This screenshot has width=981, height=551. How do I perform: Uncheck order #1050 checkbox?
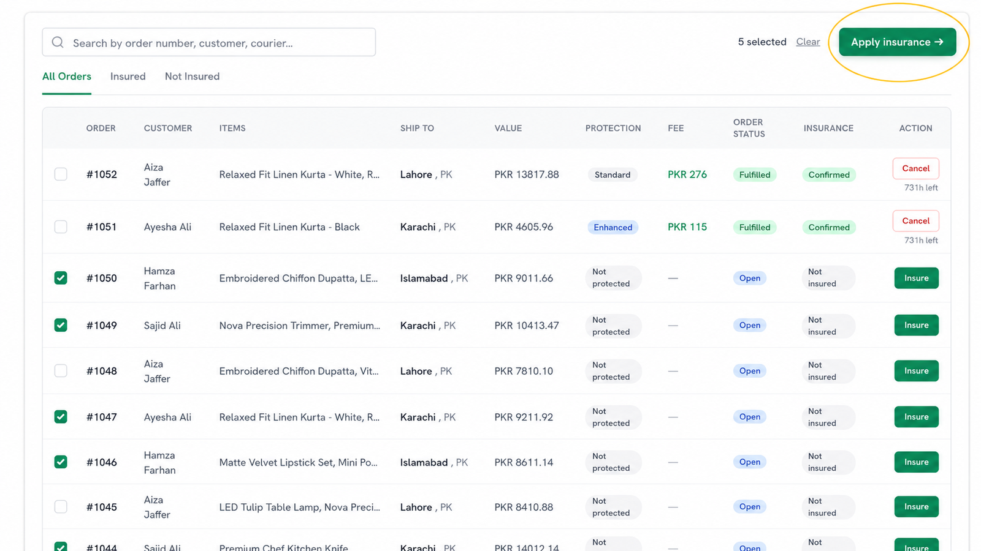point(61,278)
